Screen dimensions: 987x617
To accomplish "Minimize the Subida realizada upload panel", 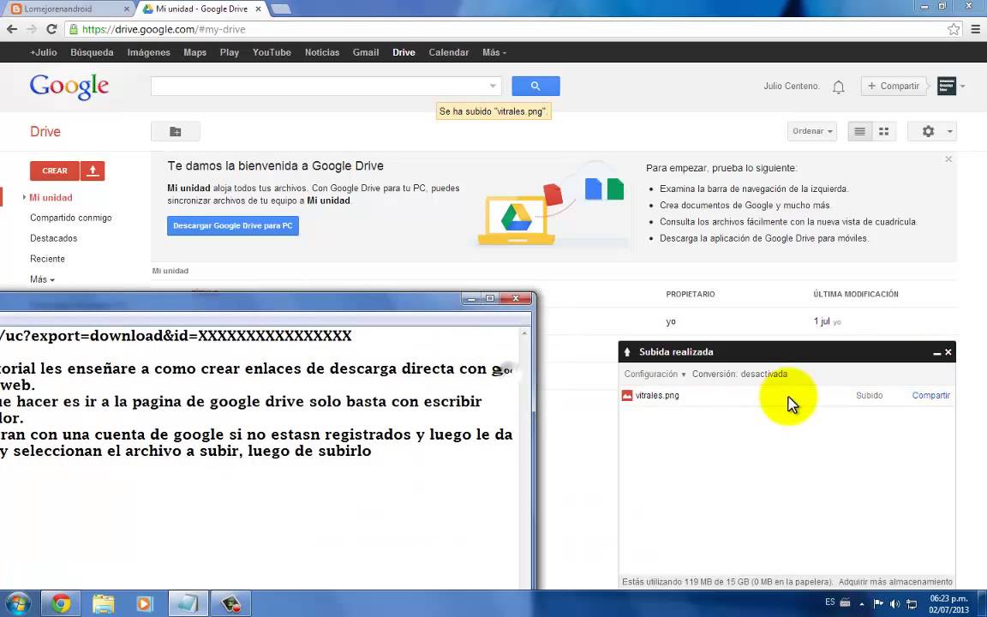I will point(936,352).
